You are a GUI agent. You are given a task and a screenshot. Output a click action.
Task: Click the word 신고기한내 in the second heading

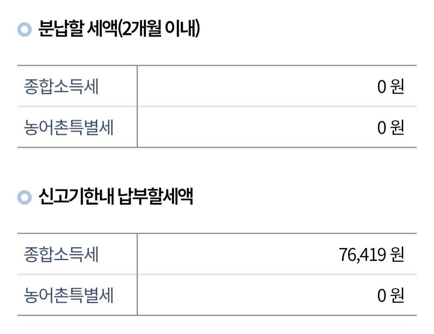point(76,196)
